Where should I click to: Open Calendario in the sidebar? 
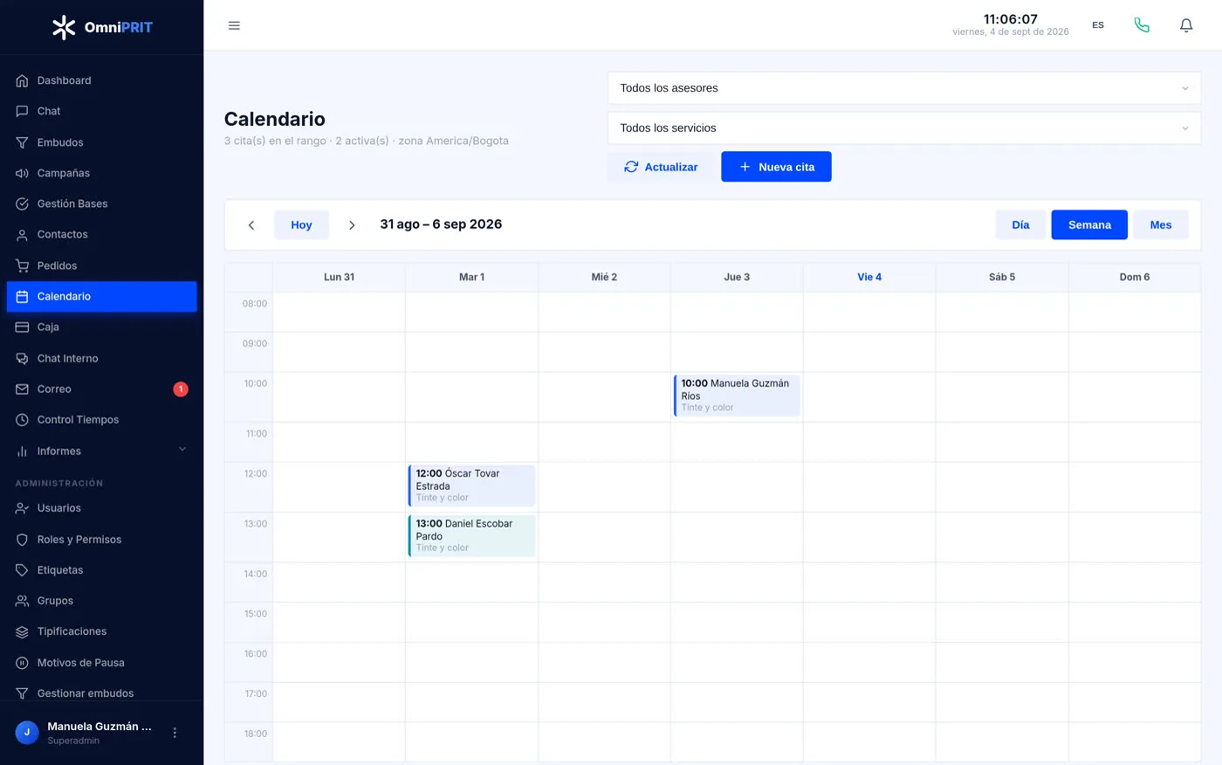coord(102,296)
